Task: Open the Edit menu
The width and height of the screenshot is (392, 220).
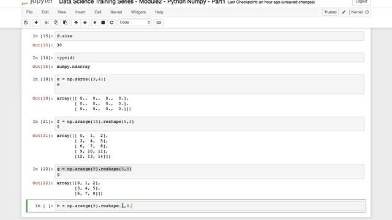Action: (x=45, y=12)
